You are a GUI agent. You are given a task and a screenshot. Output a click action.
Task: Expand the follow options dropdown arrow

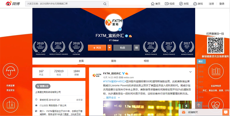[x=110, y=48]
